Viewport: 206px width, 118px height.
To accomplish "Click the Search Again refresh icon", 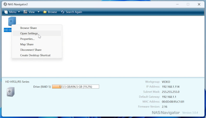I will pyautogui.click(x=63, y=12).
